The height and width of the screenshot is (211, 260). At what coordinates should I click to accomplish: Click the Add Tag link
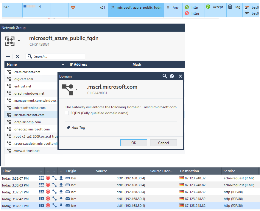78,128
